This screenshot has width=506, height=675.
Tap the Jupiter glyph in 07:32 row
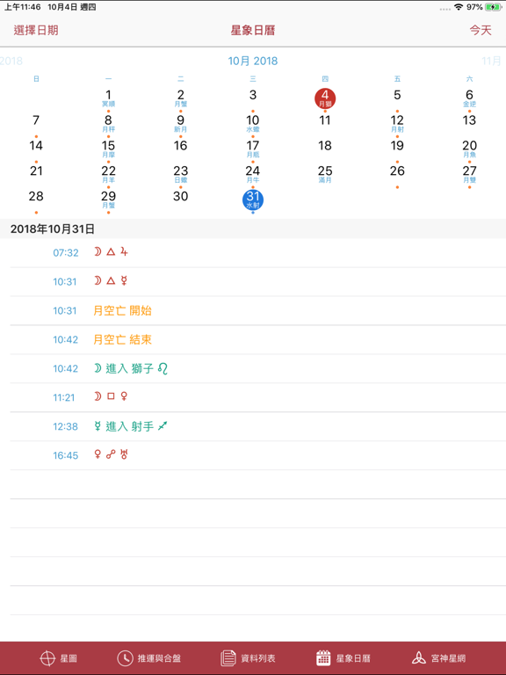pyautogui.click(x=124, y=252)
